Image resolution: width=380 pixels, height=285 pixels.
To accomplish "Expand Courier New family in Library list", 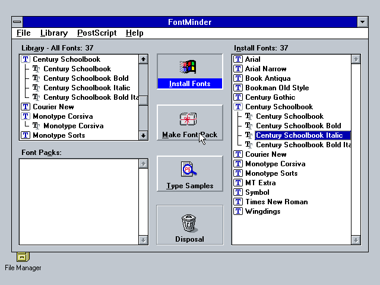I will point(26,107).
